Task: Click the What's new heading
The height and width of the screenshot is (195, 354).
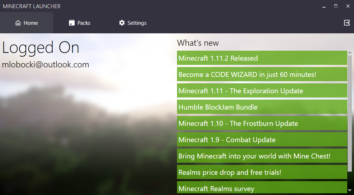Action: [x=198, y=43]
